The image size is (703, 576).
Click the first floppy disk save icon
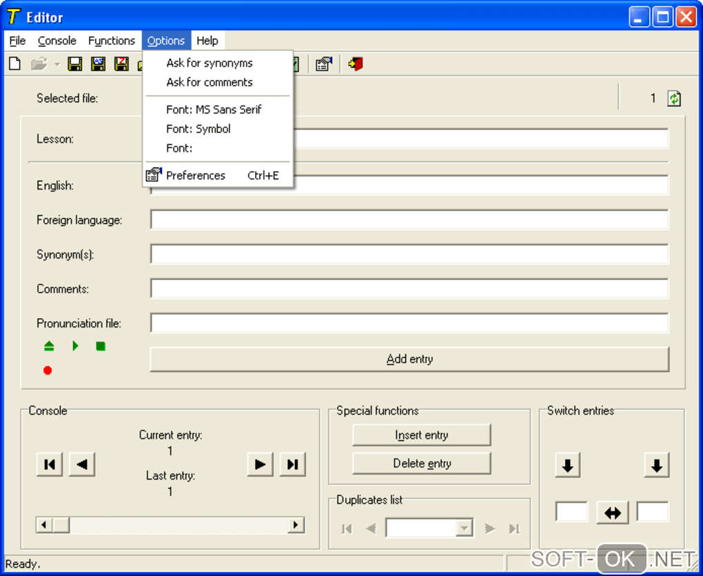75,64
